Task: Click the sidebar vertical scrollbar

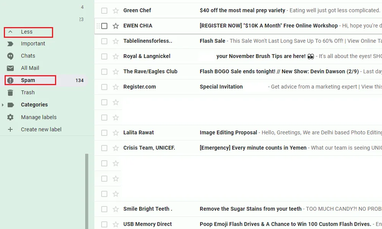Action: [87, 191]
